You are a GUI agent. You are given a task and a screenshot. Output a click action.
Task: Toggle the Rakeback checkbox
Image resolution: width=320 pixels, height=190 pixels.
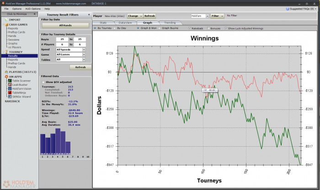(190, 28)
